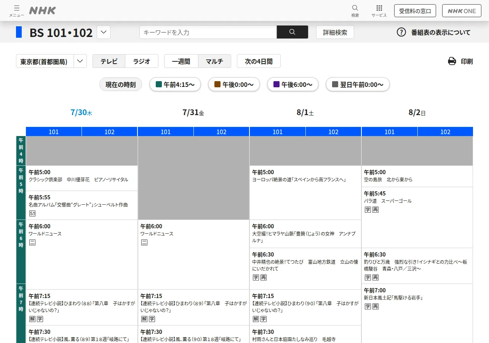Screen dimensions: 489x343
Task: Open クラシック倶楽部 中川優芽花 ピアノ・リサイタル
Action: (x=78, y=180)
